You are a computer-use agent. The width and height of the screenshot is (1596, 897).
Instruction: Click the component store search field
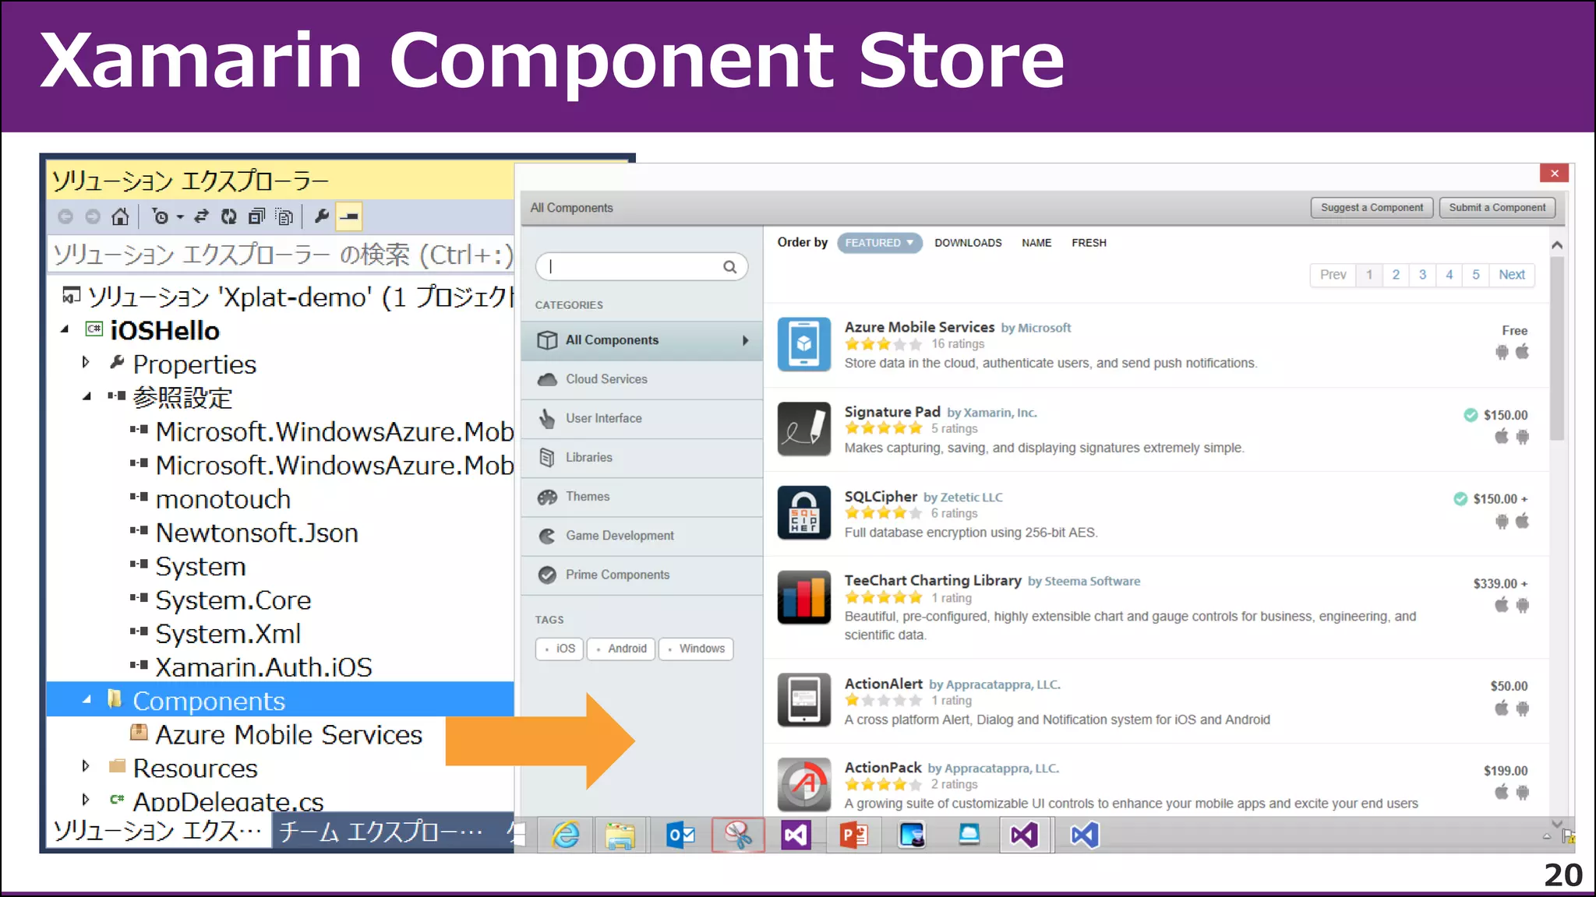tap(633, 267)
